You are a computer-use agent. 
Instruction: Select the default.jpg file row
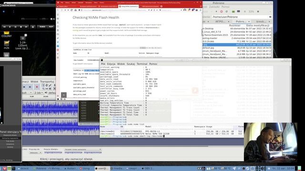[237, 47]
